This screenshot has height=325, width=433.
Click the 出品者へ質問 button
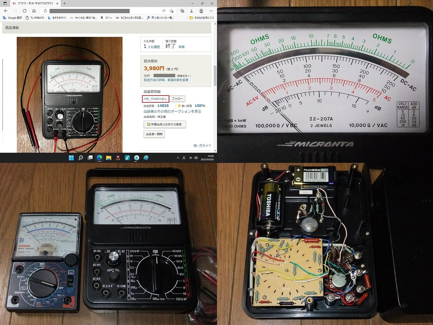tap(154, 134)
